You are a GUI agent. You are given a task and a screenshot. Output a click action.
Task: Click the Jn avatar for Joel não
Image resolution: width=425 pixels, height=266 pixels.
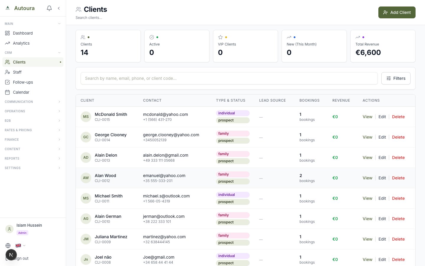[86, 259]
